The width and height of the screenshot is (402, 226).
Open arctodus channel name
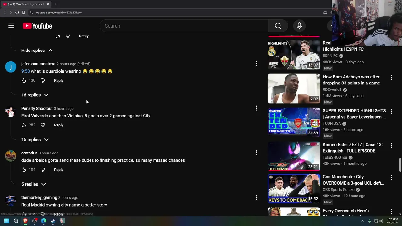click(x=29, y=153)
